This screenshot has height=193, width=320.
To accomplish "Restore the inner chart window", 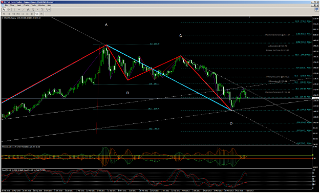I will click(x=315, y=5).
